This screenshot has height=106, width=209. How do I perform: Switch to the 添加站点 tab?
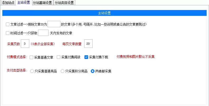pyautogui.click(x=8, y=3)
